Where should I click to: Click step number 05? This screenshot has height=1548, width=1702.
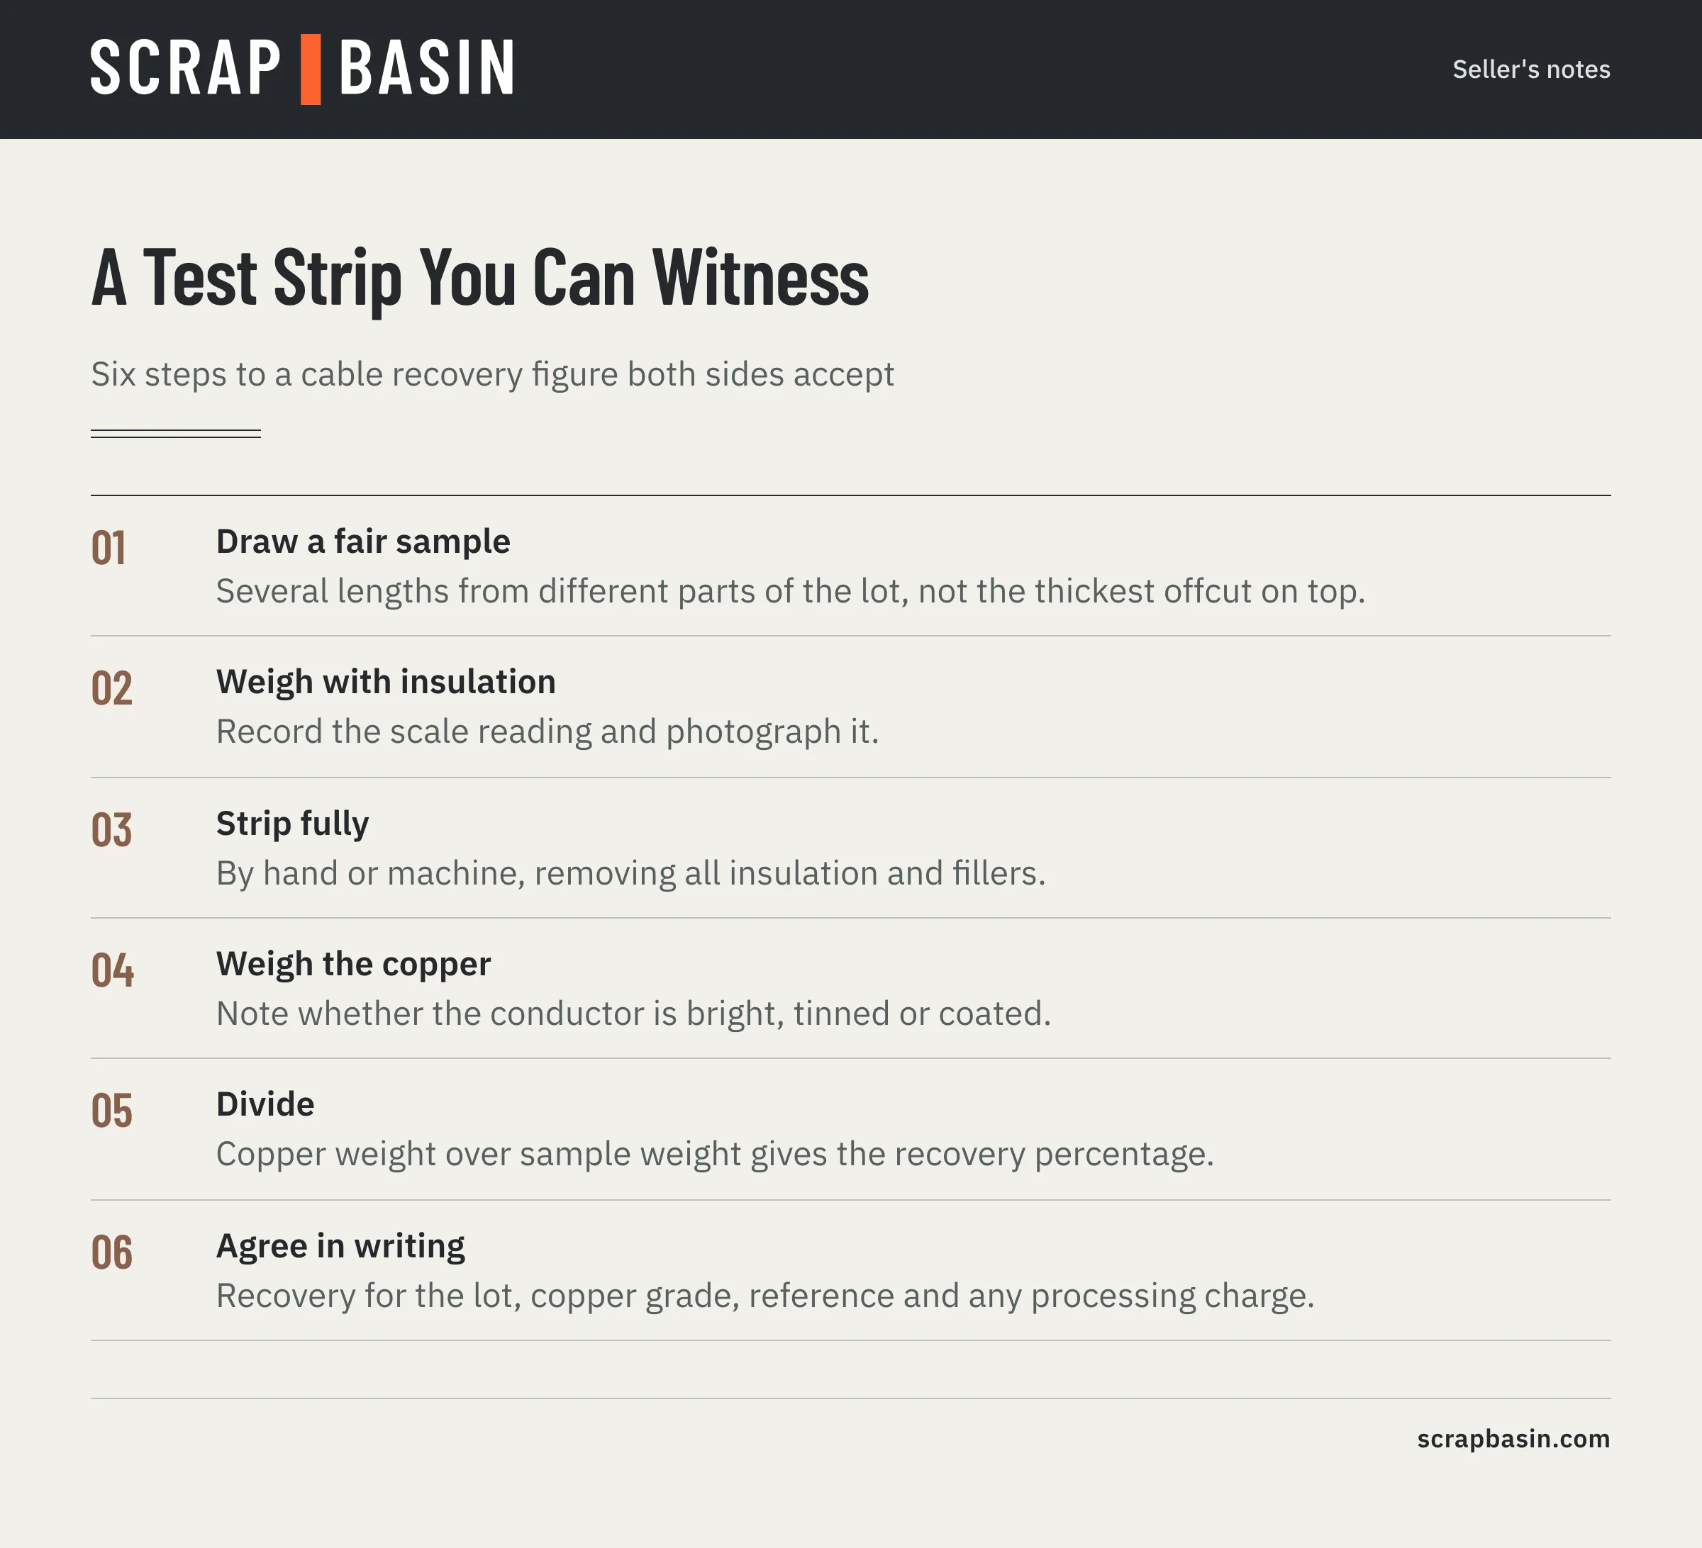pos(111,1111)
